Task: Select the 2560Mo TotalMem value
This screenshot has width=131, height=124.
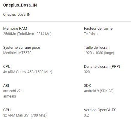Action: [x=27, y=34]
